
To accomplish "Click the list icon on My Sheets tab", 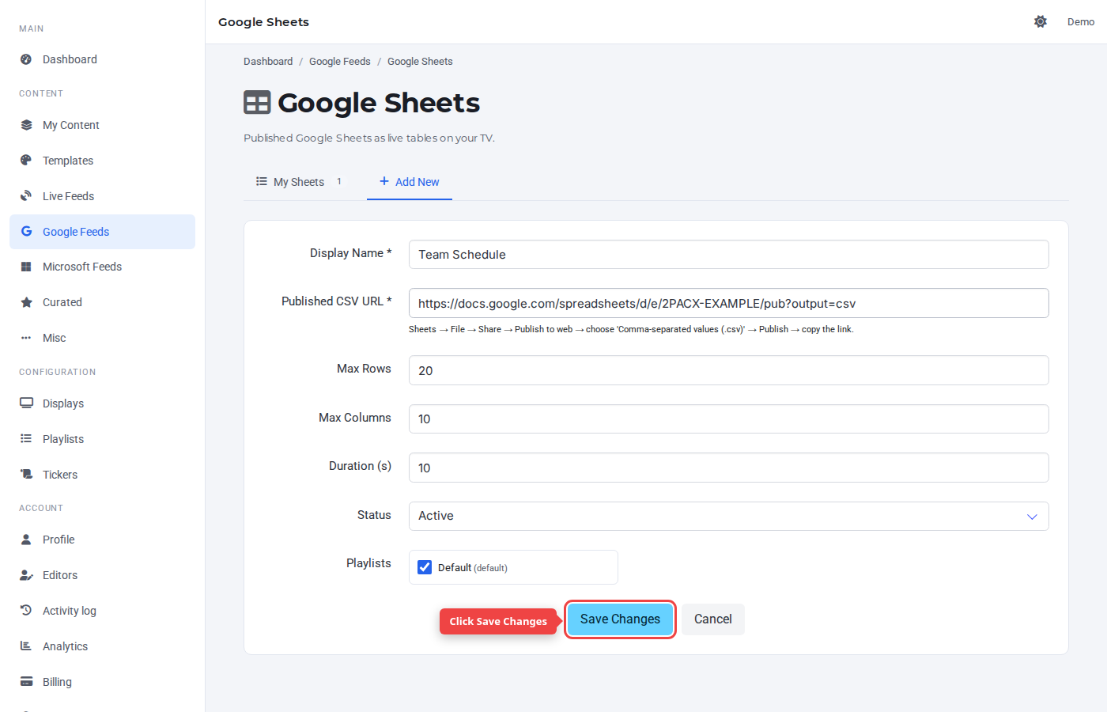I will [x=262, y=181].
